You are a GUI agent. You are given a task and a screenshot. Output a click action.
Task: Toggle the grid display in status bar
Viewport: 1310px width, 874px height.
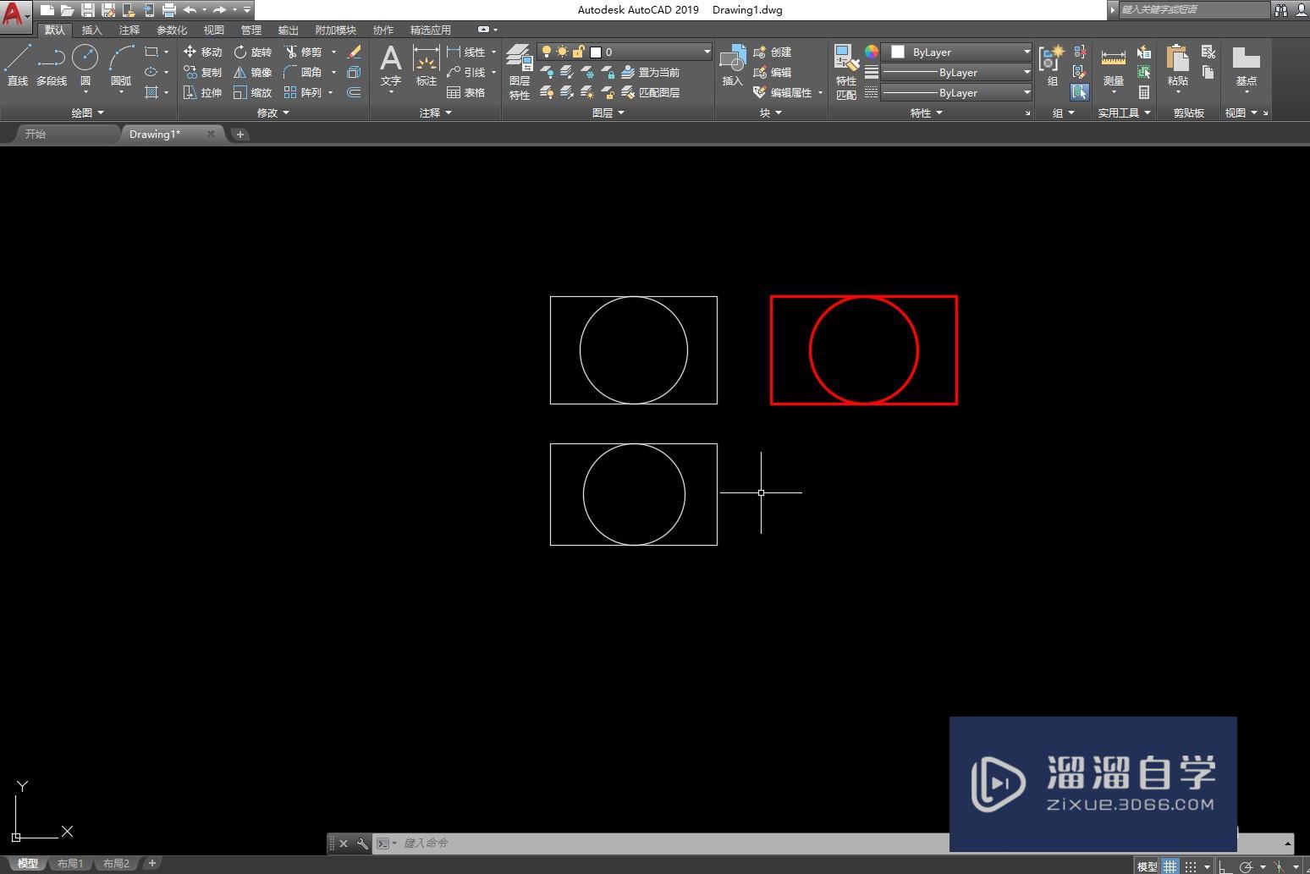pos(1170,866)
